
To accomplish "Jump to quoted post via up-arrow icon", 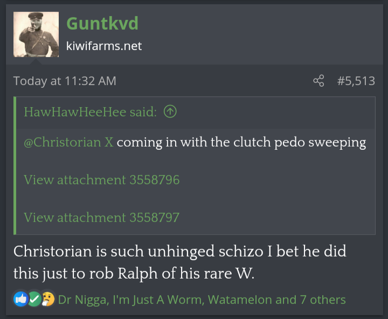I will (170, 112).
